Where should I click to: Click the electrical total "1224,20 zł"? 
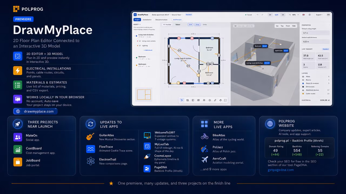(x=324, y=100)
